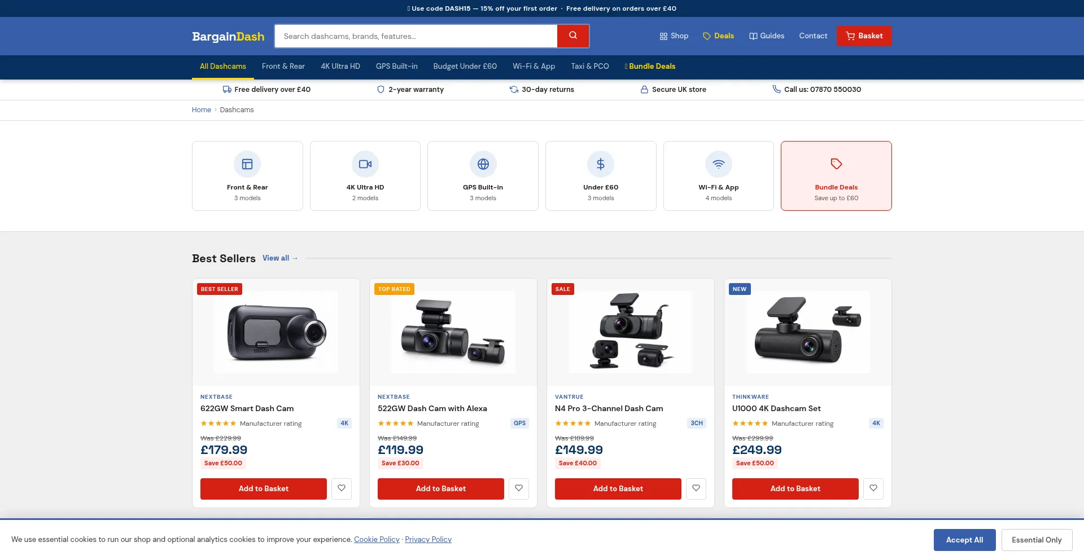Click the NEW badge
The image size is (1084, 560).
coord(740,289)
